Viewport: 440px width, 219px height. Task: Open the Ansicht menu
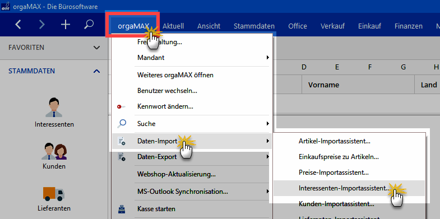pos(209,26)
